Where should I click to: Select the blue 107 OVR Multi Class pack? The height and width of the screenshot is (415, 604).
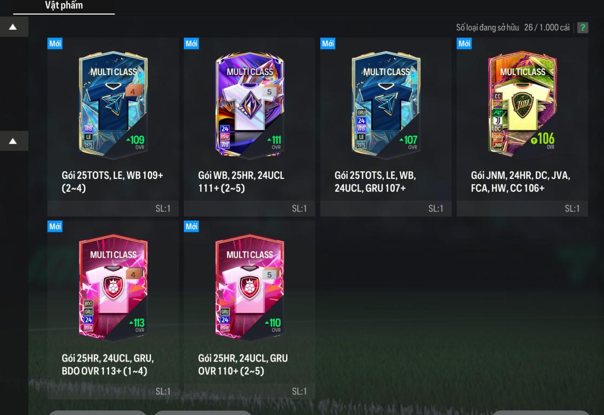386,105
